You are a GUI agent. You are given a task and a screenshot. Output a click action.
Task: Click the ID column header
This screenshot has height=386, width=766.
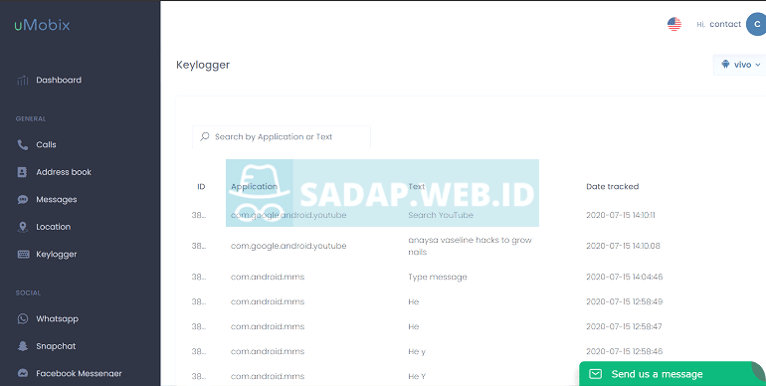(201, 187)
